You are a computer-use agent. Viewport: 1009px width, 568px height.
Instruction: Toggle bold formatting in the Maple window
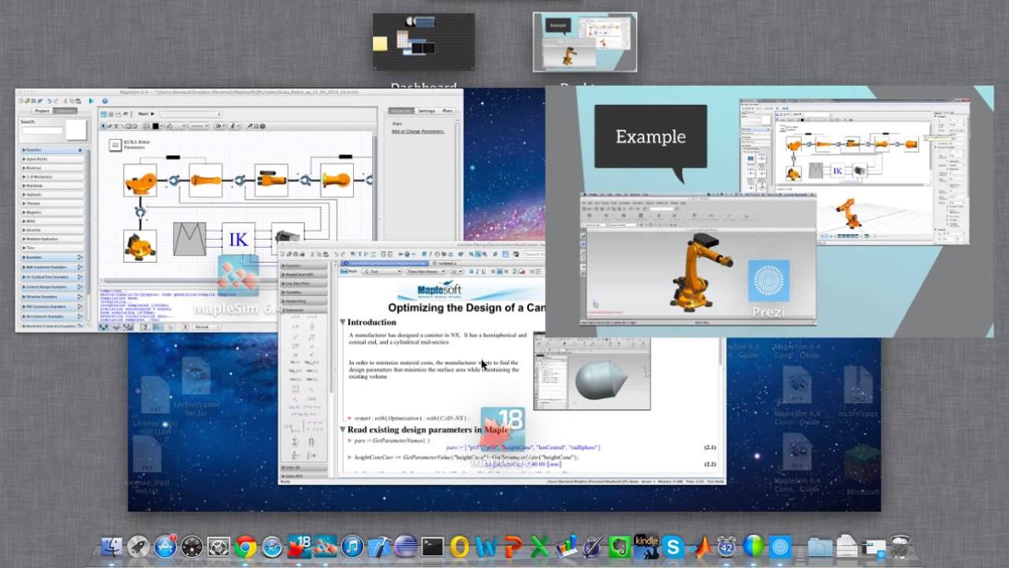(x=471, y=271)
